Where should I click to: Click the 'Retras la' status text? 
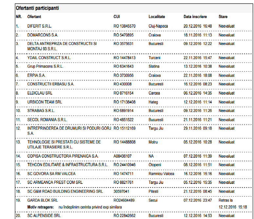click(226, 200)
